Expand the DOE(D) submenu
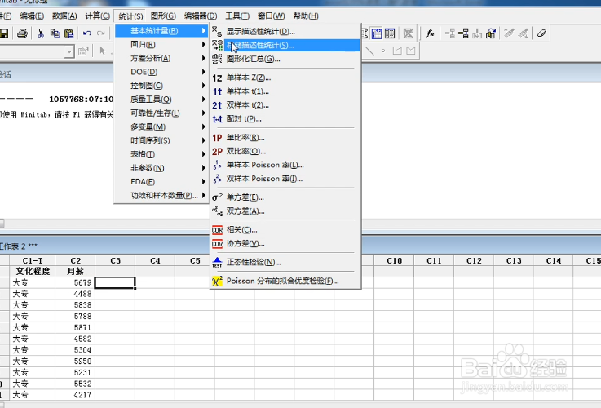This screenshot has height=408, width=601. [x=161, y=72]
